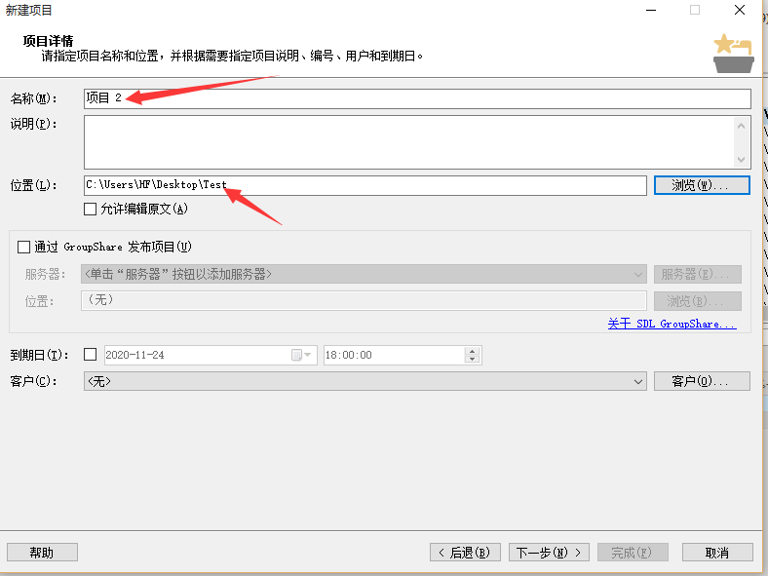Screen dimensions: 768x576
Task: Enable the 允许编辑原文 checkbox
Action: pos(91,209)
